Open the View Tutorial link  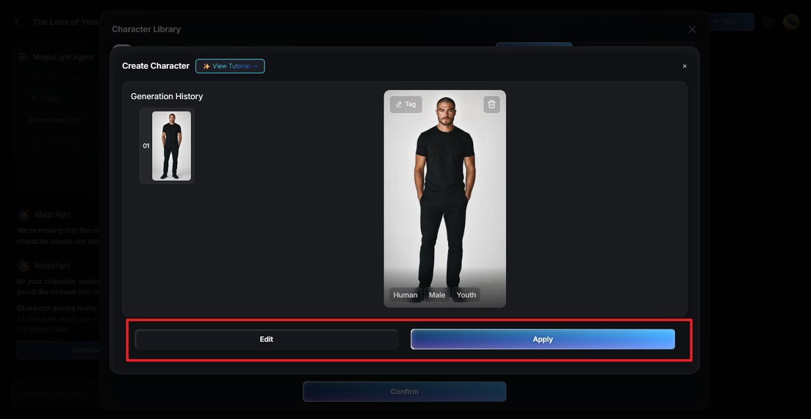[230, 66]
